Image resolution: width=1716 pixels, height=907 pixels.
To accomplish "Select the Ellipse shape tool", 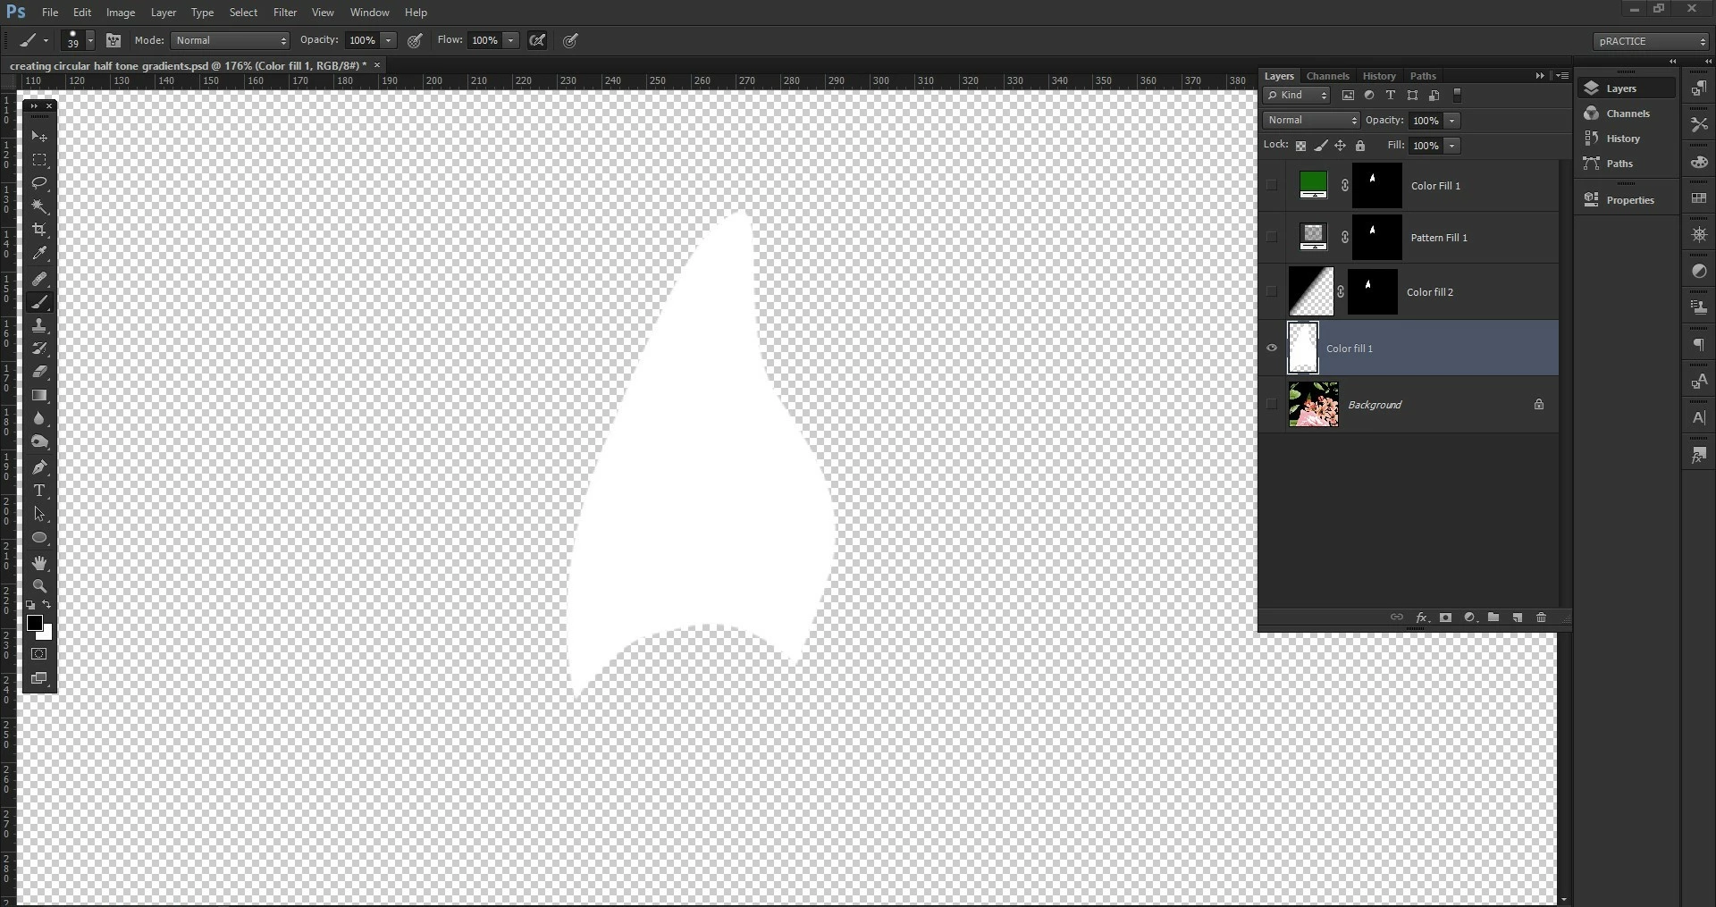I will click(39, 538).
